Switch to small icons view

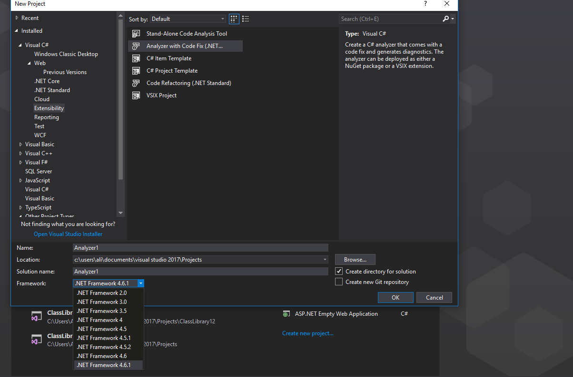click(234, 19)
